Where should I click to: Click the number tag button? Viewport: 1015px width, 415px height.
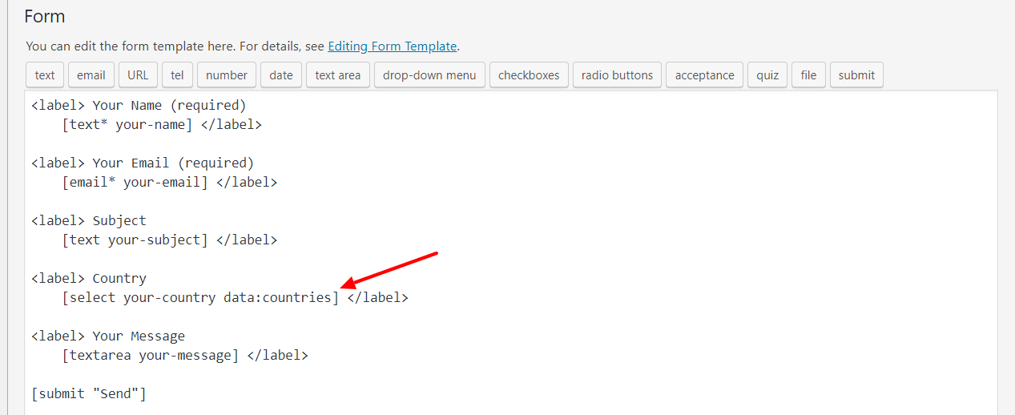click(227, 75)
